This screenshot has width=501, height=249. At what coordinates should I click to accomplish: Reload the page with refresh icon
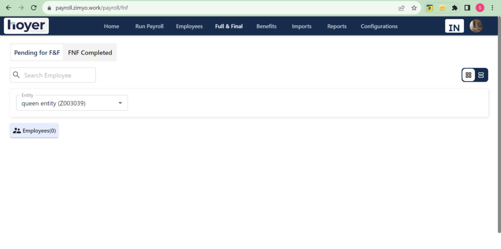click(x=34, y=8)
